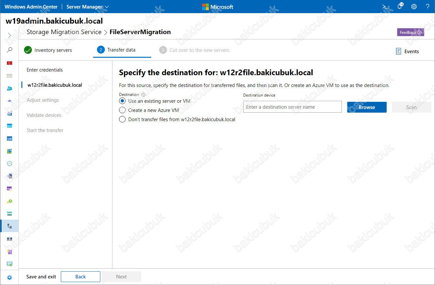Open Enter credentials section

(45, 70)
